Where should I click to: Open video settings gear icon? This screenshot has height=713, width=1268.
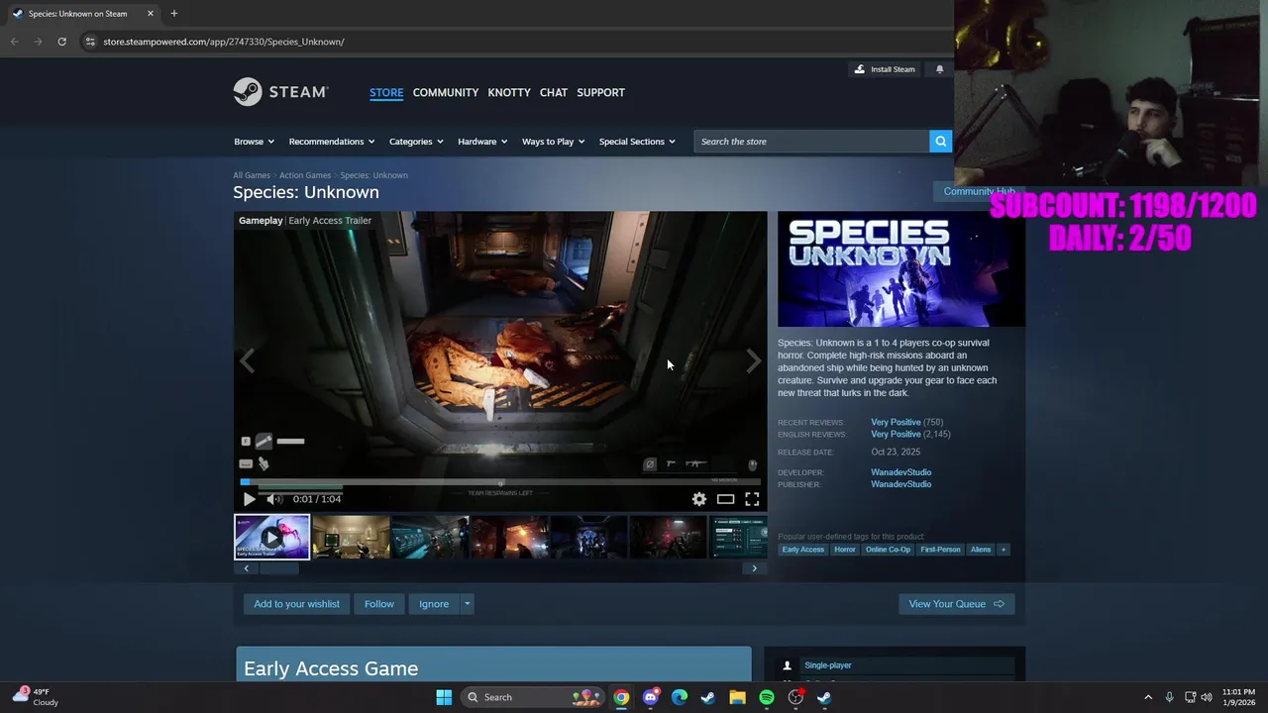pos(699,499)
